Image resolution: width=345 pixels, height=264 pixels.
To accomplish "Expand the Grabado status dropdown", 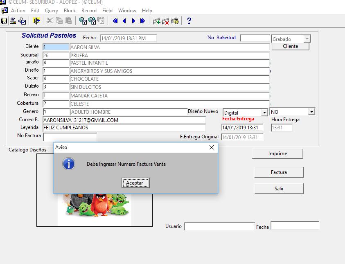I will coord(307,39).
